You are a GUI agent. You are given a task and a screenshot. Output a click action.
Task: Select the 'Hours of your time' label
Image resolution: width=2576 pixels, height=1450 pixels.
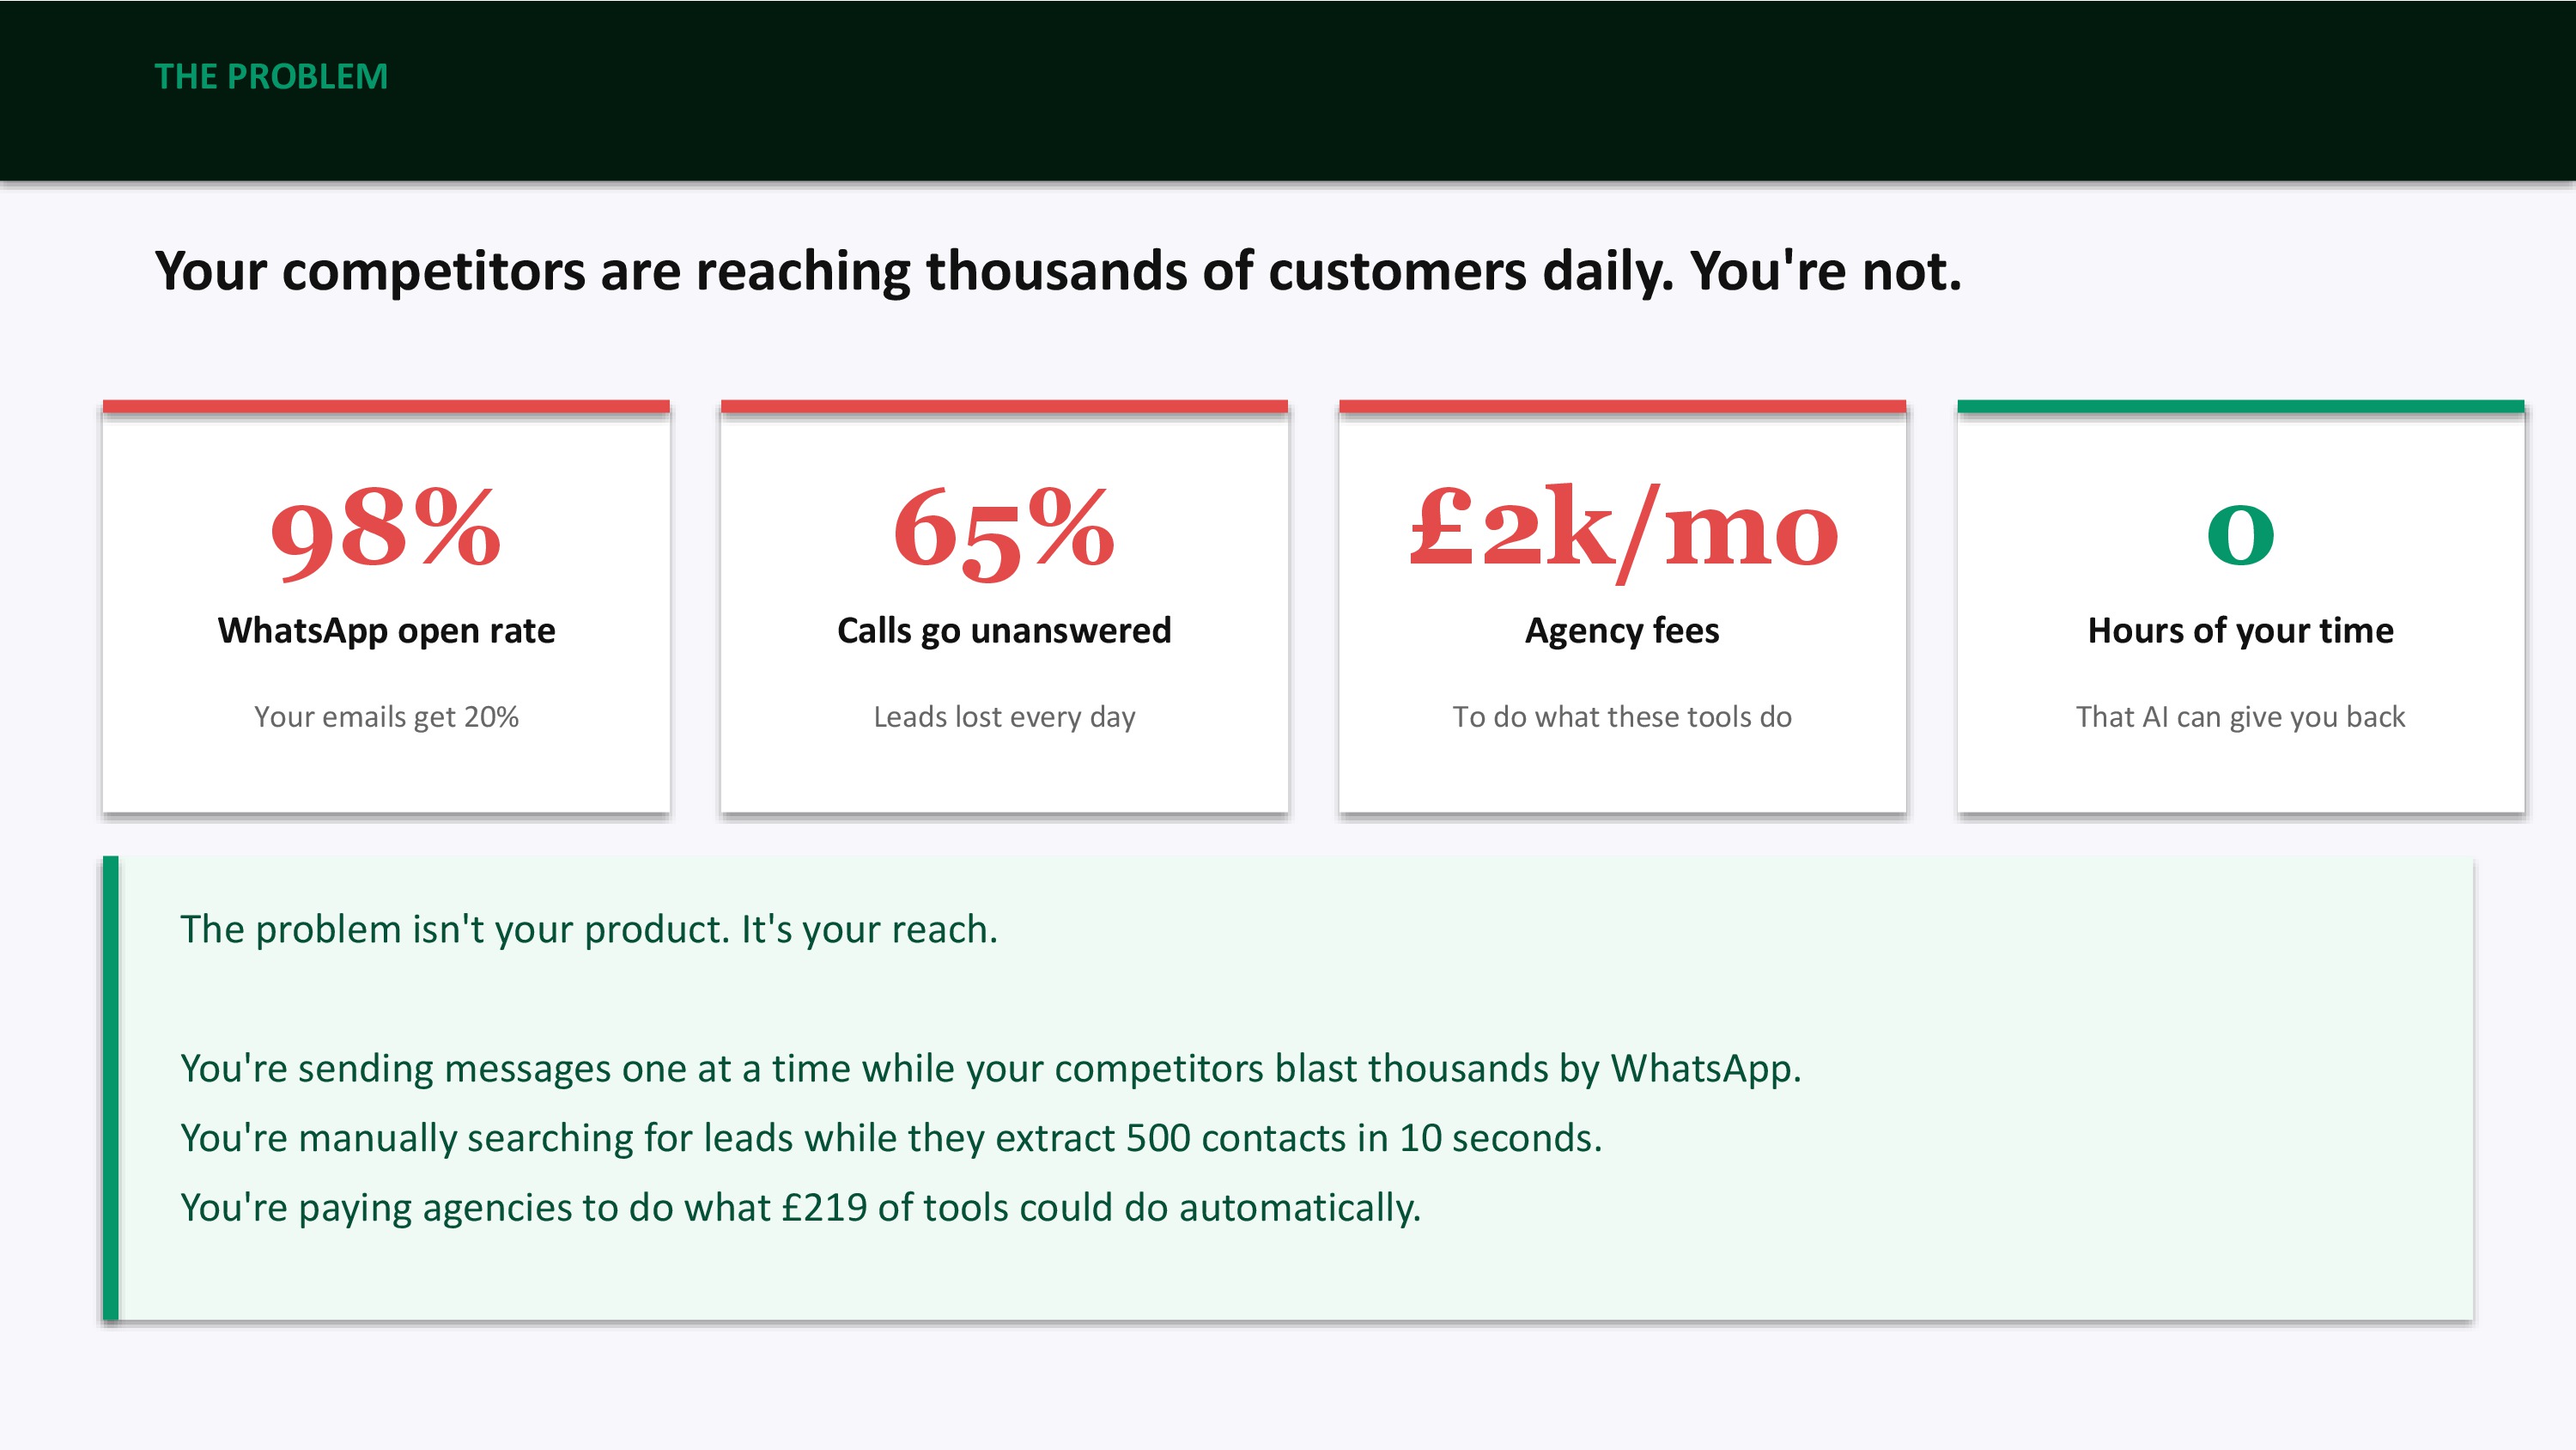(x=2240, y=631)
